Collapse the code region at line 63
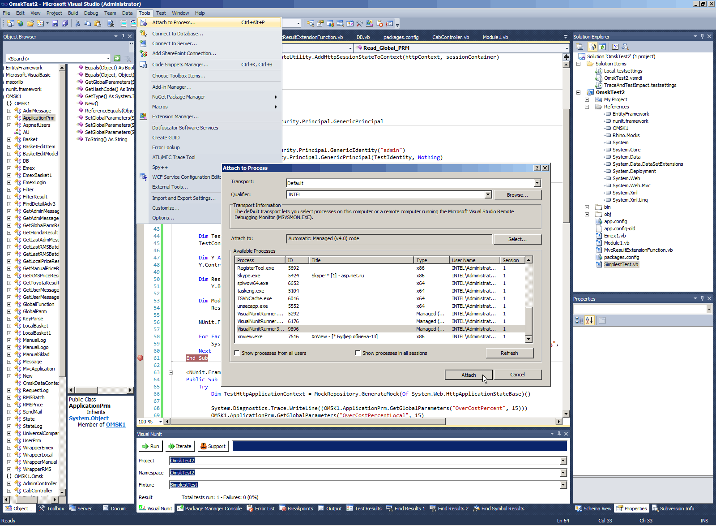 pyautogui.click(x=170, y=372)
